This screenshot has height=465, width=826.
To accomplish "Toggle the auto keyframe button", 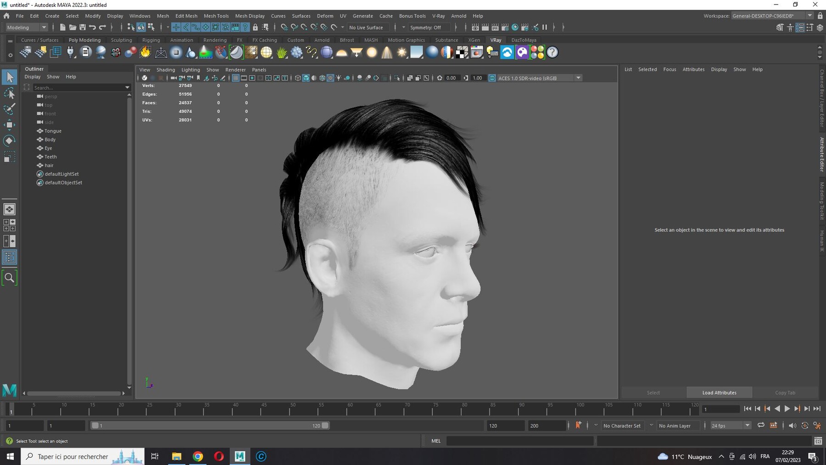I will click(804, 426).
